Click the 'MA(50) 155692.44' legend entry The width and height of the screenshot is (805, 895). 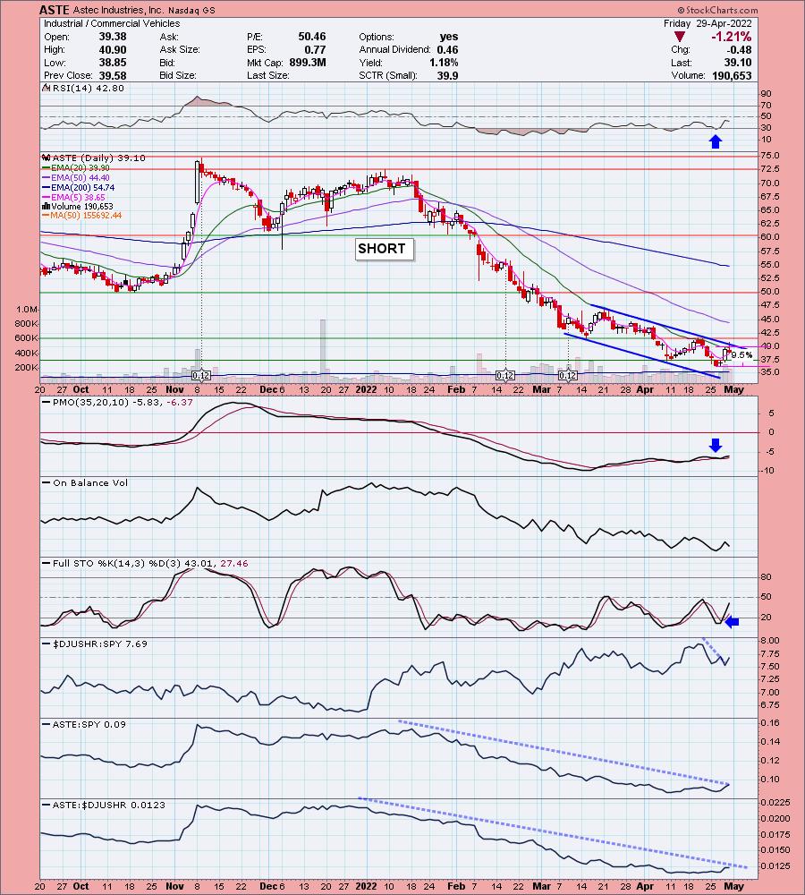(86, 216)
